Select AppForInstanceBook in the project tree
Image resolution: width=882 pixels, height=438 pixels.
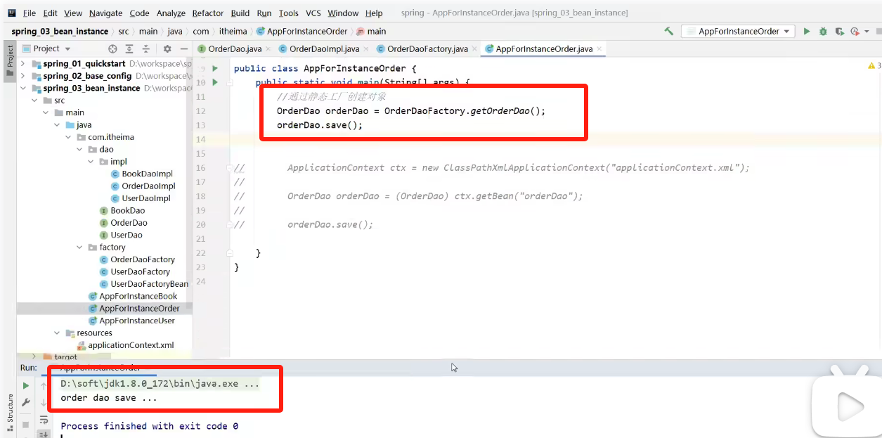[133, 296]
